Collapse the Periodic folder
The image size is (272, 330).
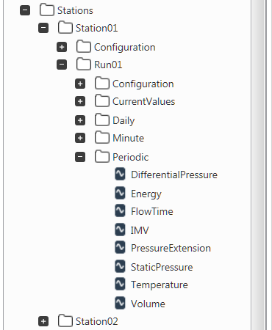click(80, 157)
